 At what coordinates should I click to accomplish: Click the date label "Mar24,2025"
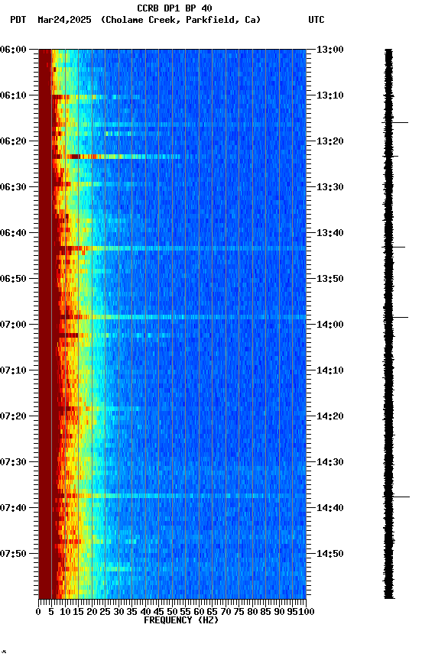point(64,20)
